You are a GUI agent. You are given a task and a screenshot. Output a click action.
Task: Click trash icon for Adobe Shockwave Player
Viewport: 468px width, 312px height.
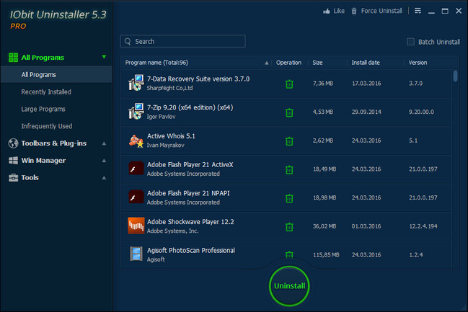pyautogui.click(x=289, y=227)
